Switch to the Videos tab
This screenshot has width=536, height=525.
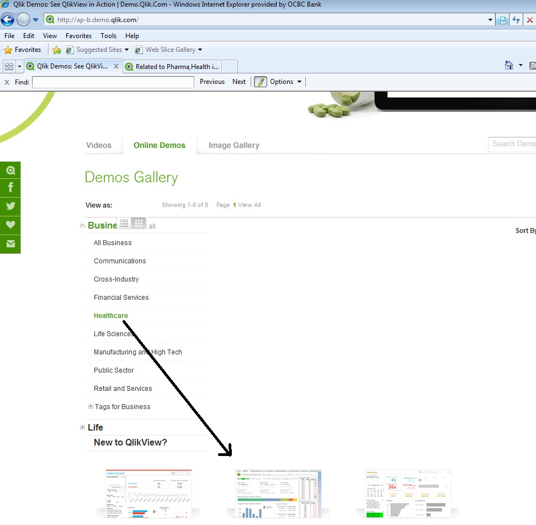(99, 145)
